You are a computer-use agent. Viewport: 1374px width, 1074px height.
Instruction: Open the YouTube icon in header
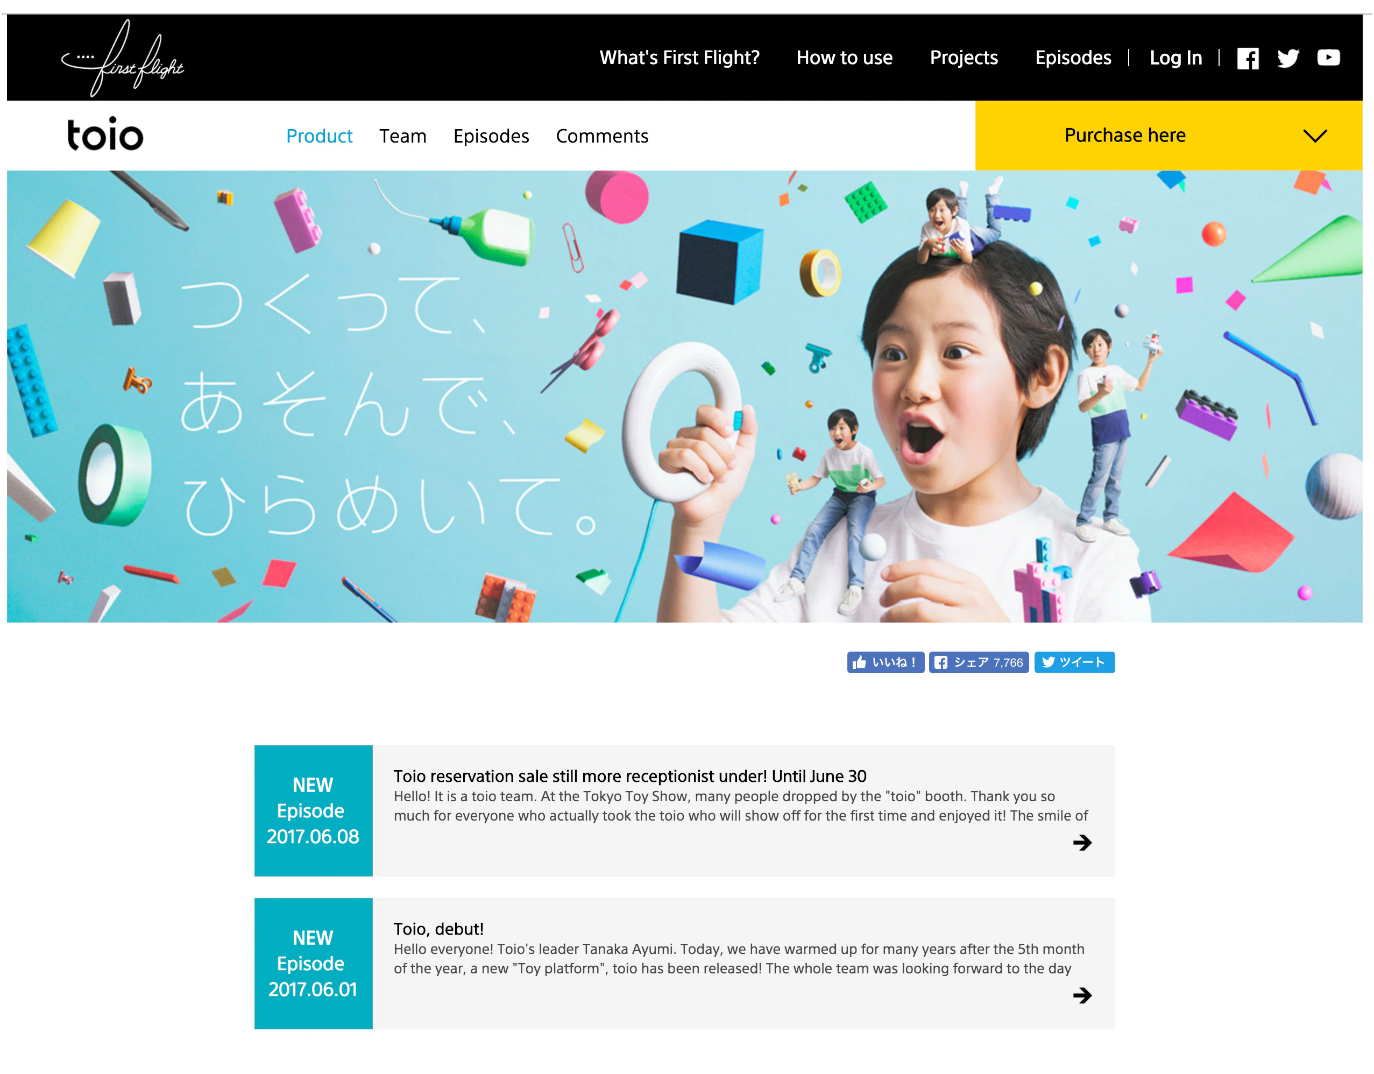pyautogui.click(x=1328, y=58)
